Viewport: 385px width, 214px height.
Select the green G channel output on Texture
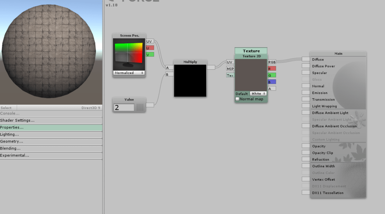[x=271, y=75]
